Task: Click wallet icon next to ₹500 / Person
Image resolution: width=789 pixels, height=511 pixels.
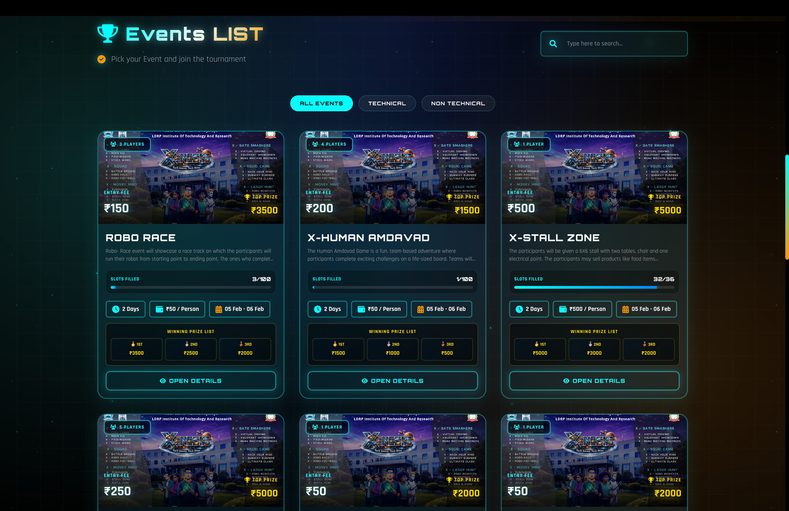Action: [563, 309]
